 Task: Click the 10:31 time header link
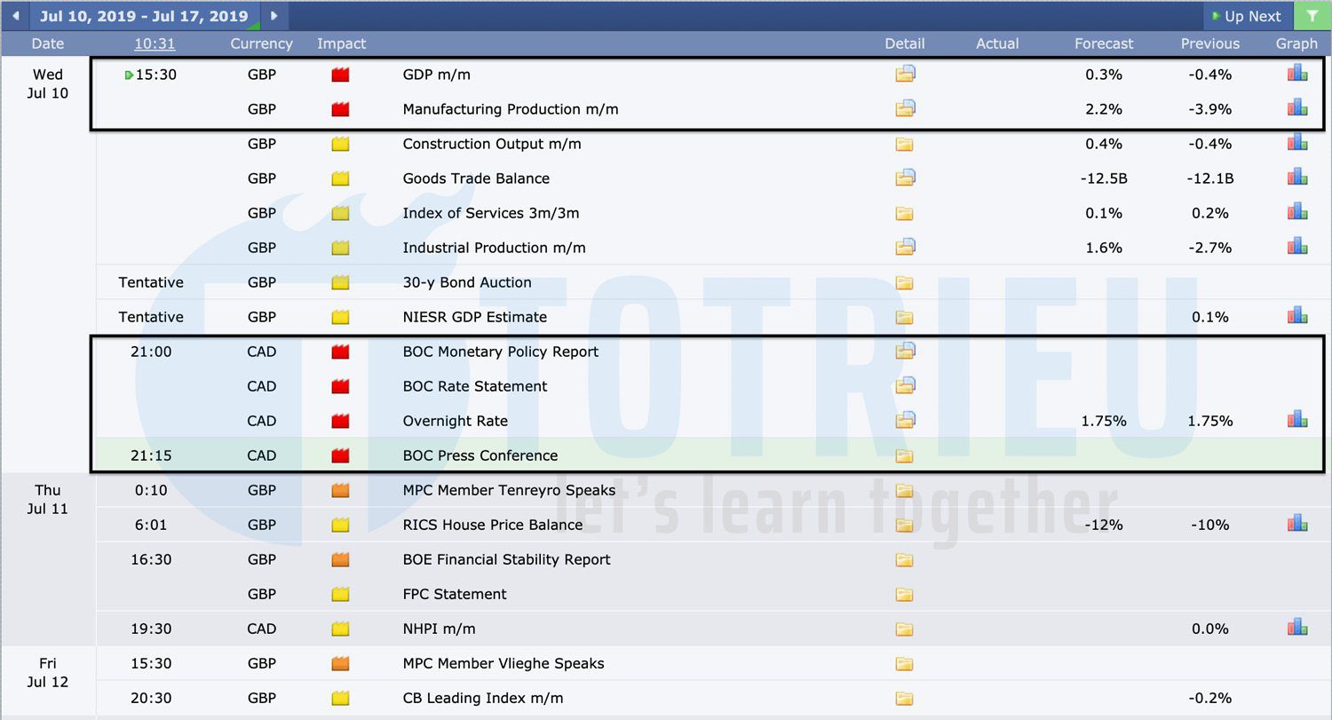pyautogui.click(x=155, y=43)
